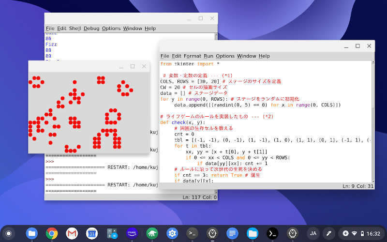
Task: Open the Files app with blue circular folder icon
Action: tap(31, 233)
